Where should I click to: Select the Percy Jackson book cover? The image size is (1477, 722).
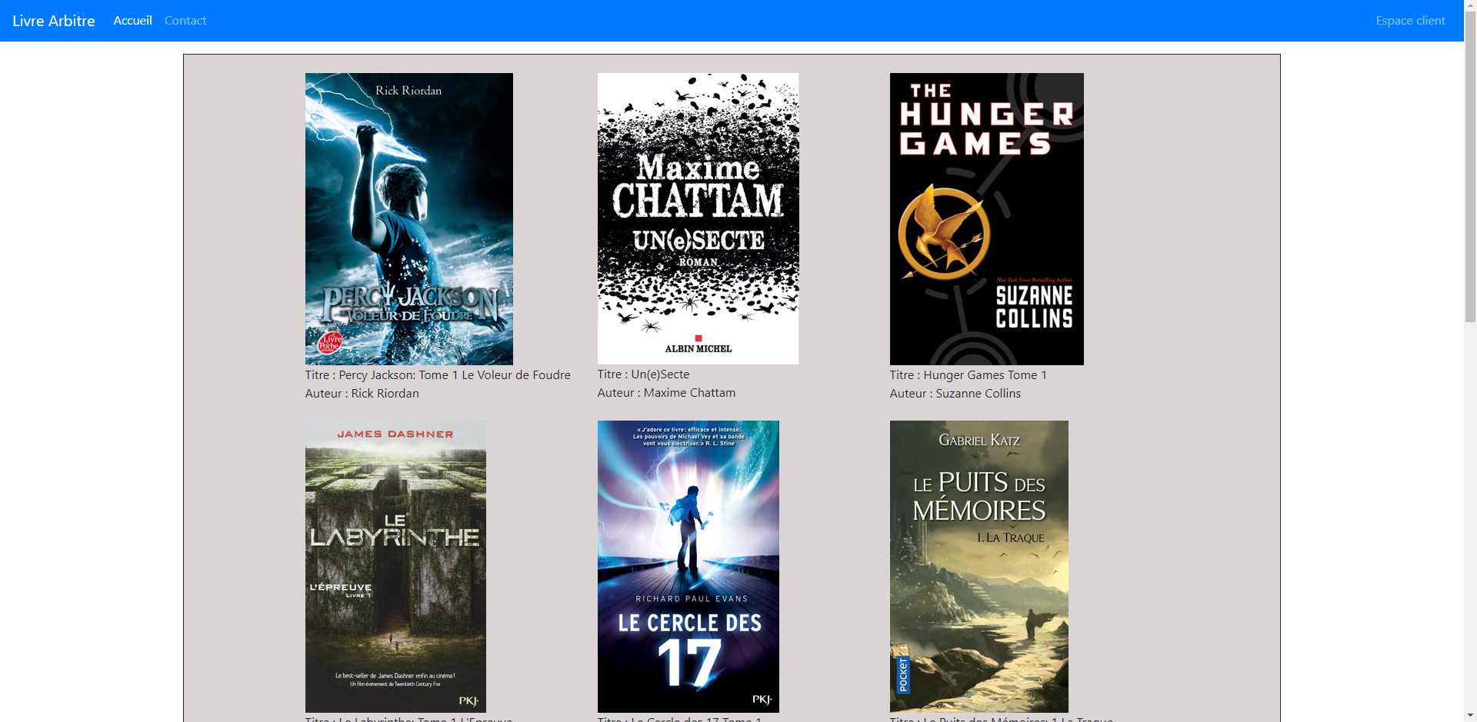408,218
